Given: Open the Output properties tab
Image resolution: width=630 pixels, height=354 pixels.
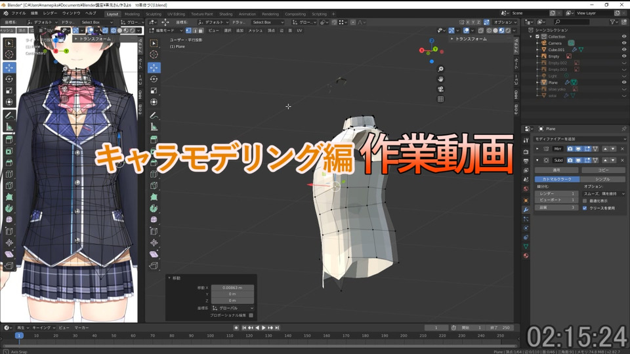Looking at the screenshot, I should (x=526, y=161).
